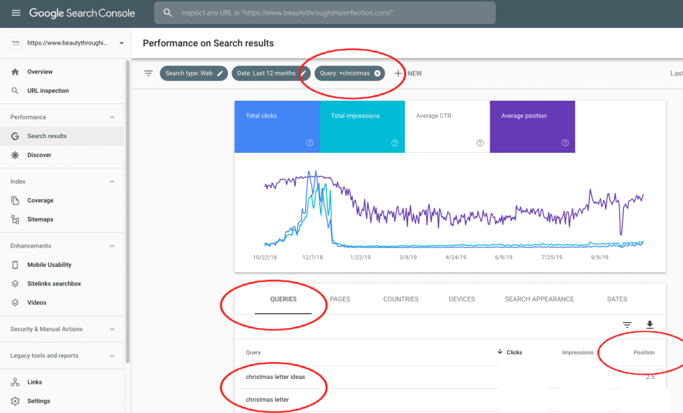Open Settings via the gear icon

click(x=16, y=401)
